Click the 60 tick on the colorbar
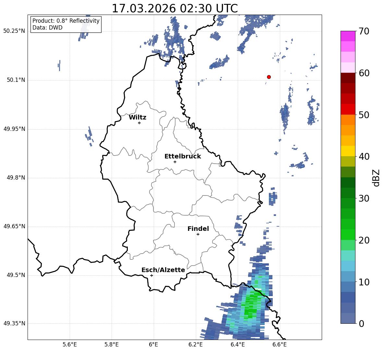The width and height of the screenshot is (384, 351). coord(364,73)
